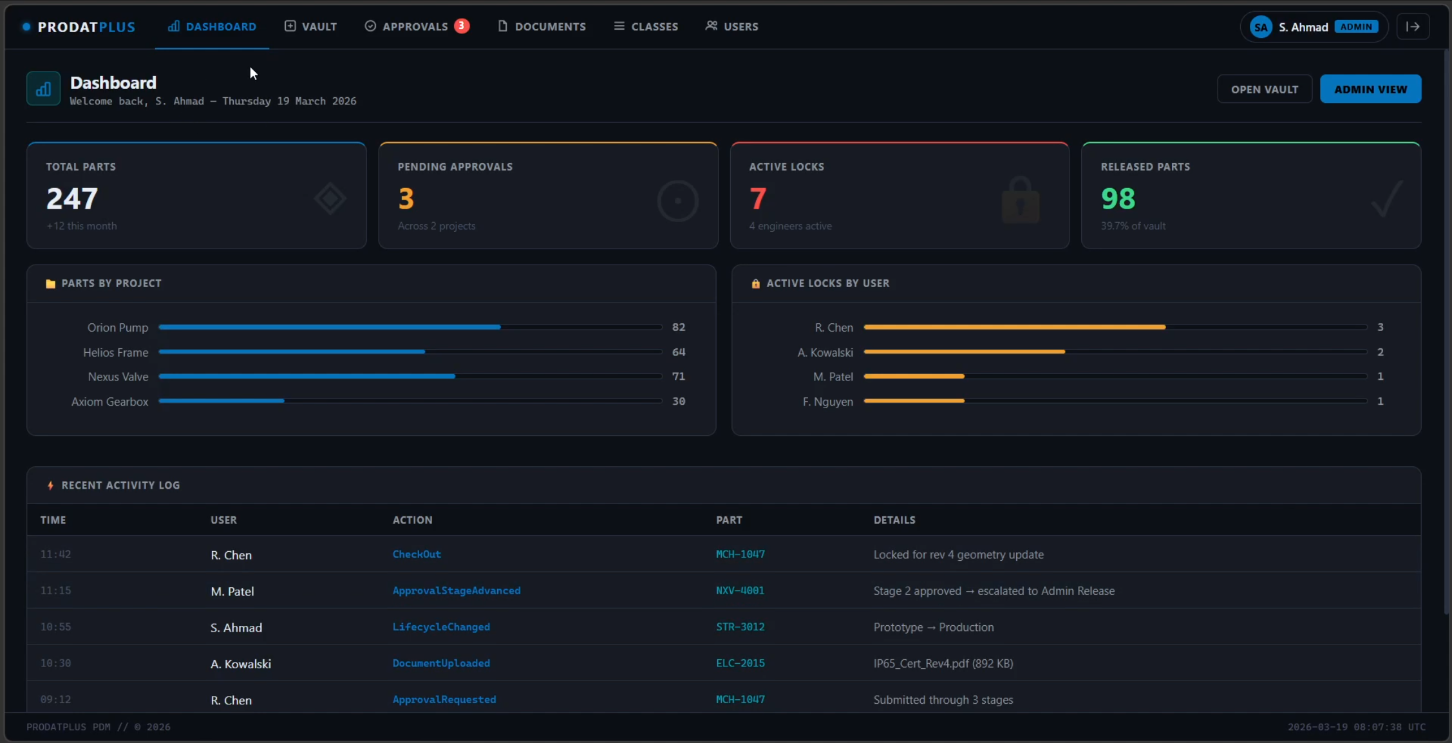Open the Vault tab
The image size is (1452, 743).
click(310, 26)
